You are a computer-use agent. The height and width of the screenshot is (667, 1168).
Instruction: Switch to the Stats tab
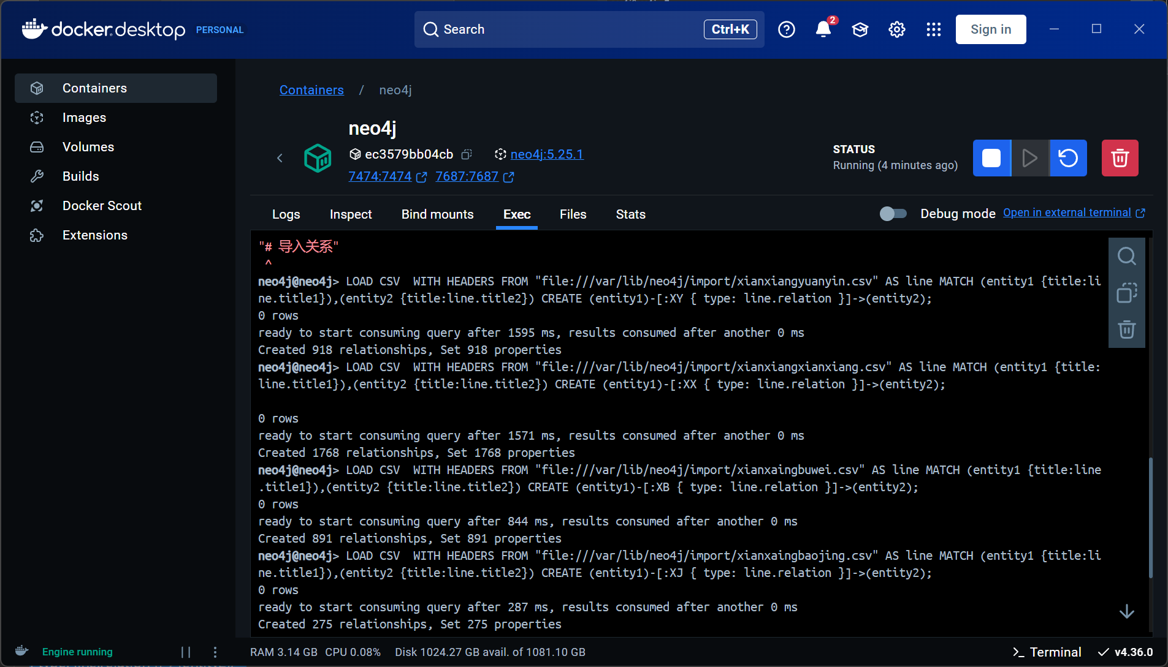point(631,214)
